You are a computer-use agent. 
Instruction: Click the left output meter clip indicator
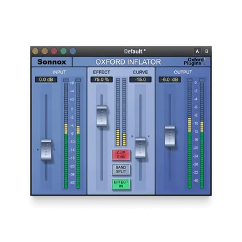click(189, 80)
